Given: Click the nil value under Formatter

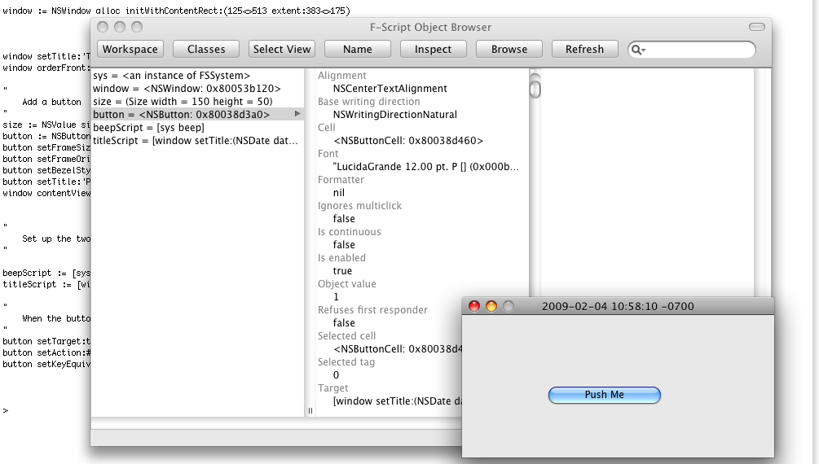Looking at the screenshot, I should point(339,193).
